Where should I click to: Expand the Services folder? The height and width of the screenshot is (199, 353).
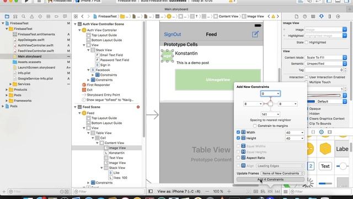coord(10,84)
